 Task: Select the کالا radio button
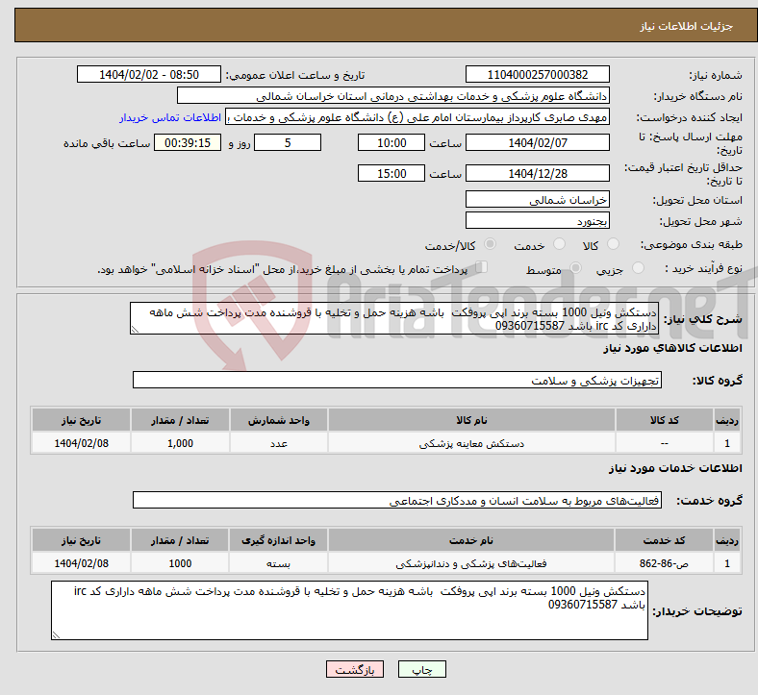613,244
